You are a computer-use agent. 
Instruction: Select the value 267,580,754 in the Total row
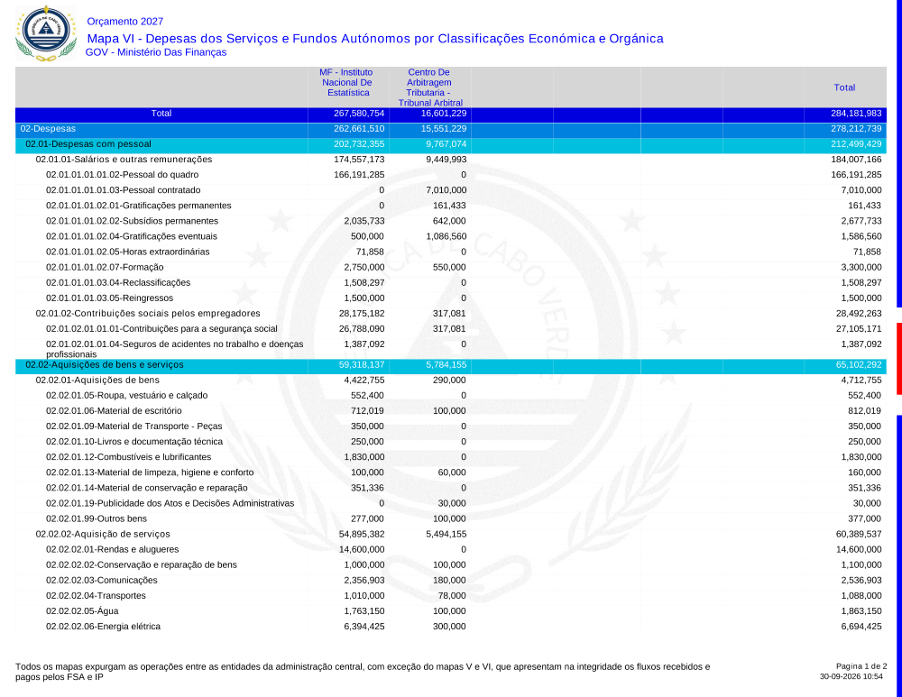359,114
